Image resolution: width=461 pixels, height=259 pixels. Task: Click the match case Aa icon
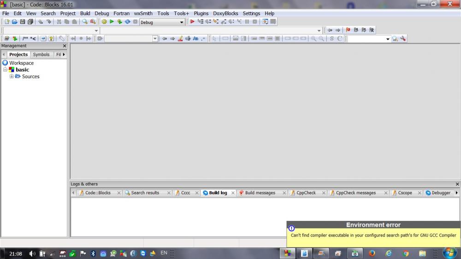point(195,39)
